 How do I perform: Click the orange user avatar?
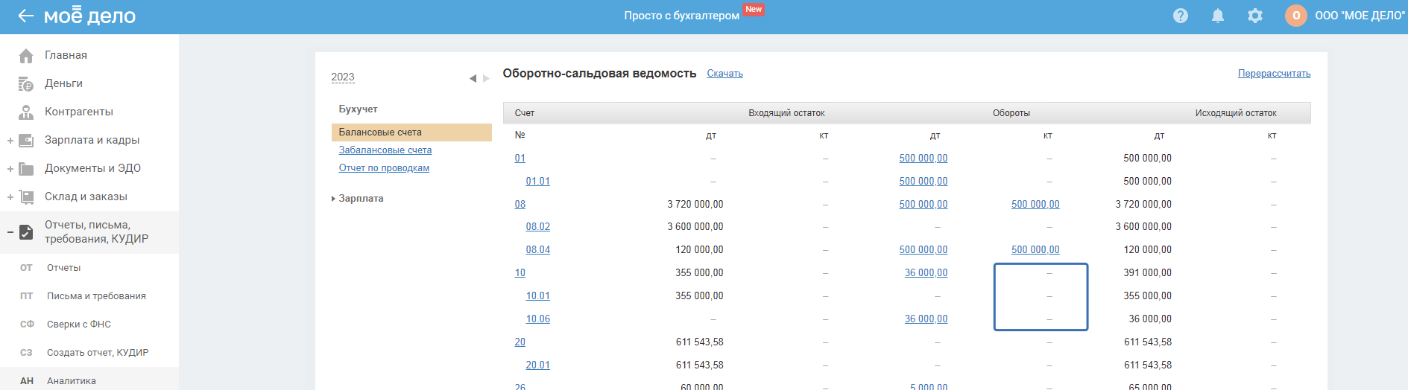(1296, 16)
